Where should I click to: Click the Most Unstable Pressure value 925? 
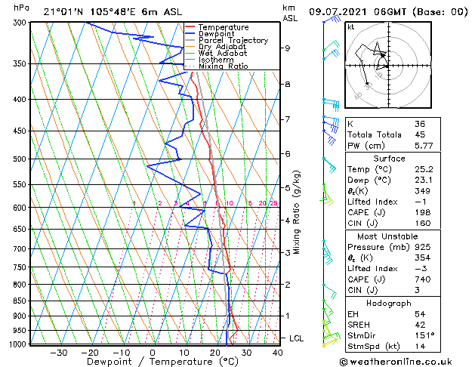coord(423,247)
